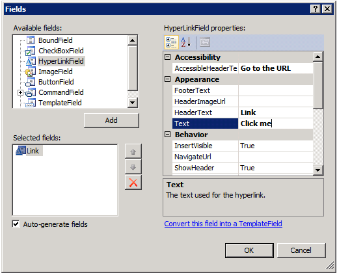337x275 pixels.
Task: Click Convert this field into a TemplateField link
Action: click(223, 224)
